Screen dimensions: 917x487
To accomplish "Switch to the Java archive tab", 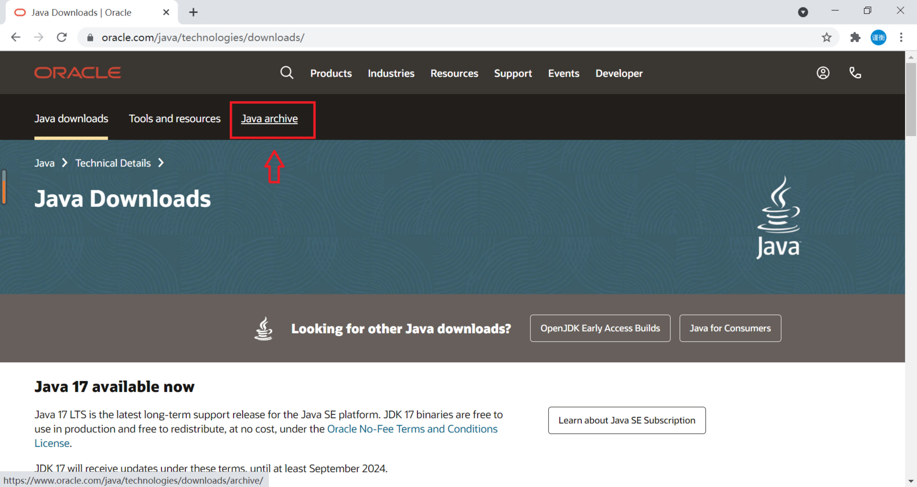I will 269,118.
